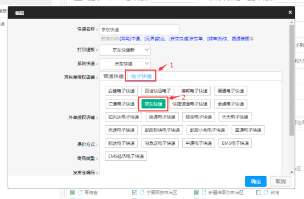Toggle the 青海省 checkbox in background page
Image resolution: width=304 pixels, height=199 pixels.
[72, 192]
